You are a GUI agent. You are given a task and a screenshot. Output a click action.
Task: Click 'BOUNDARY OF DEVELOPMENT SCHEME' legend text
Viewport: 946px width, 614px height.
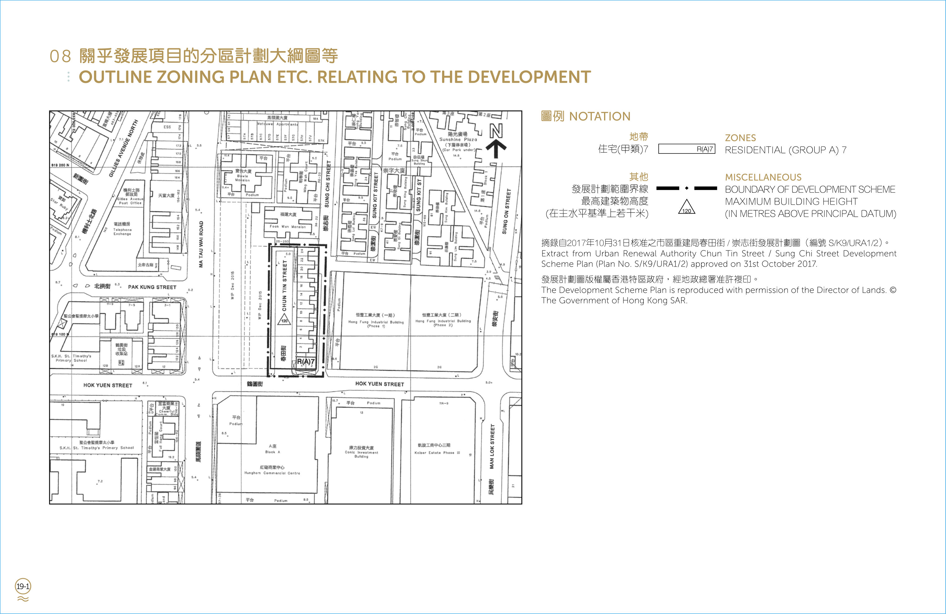click(810, 190)
